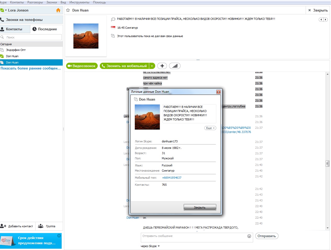This screenshot has width=331, height=250.
Task: Click the Don Huan sender name link in chat
Action: [x=133, y=218]
